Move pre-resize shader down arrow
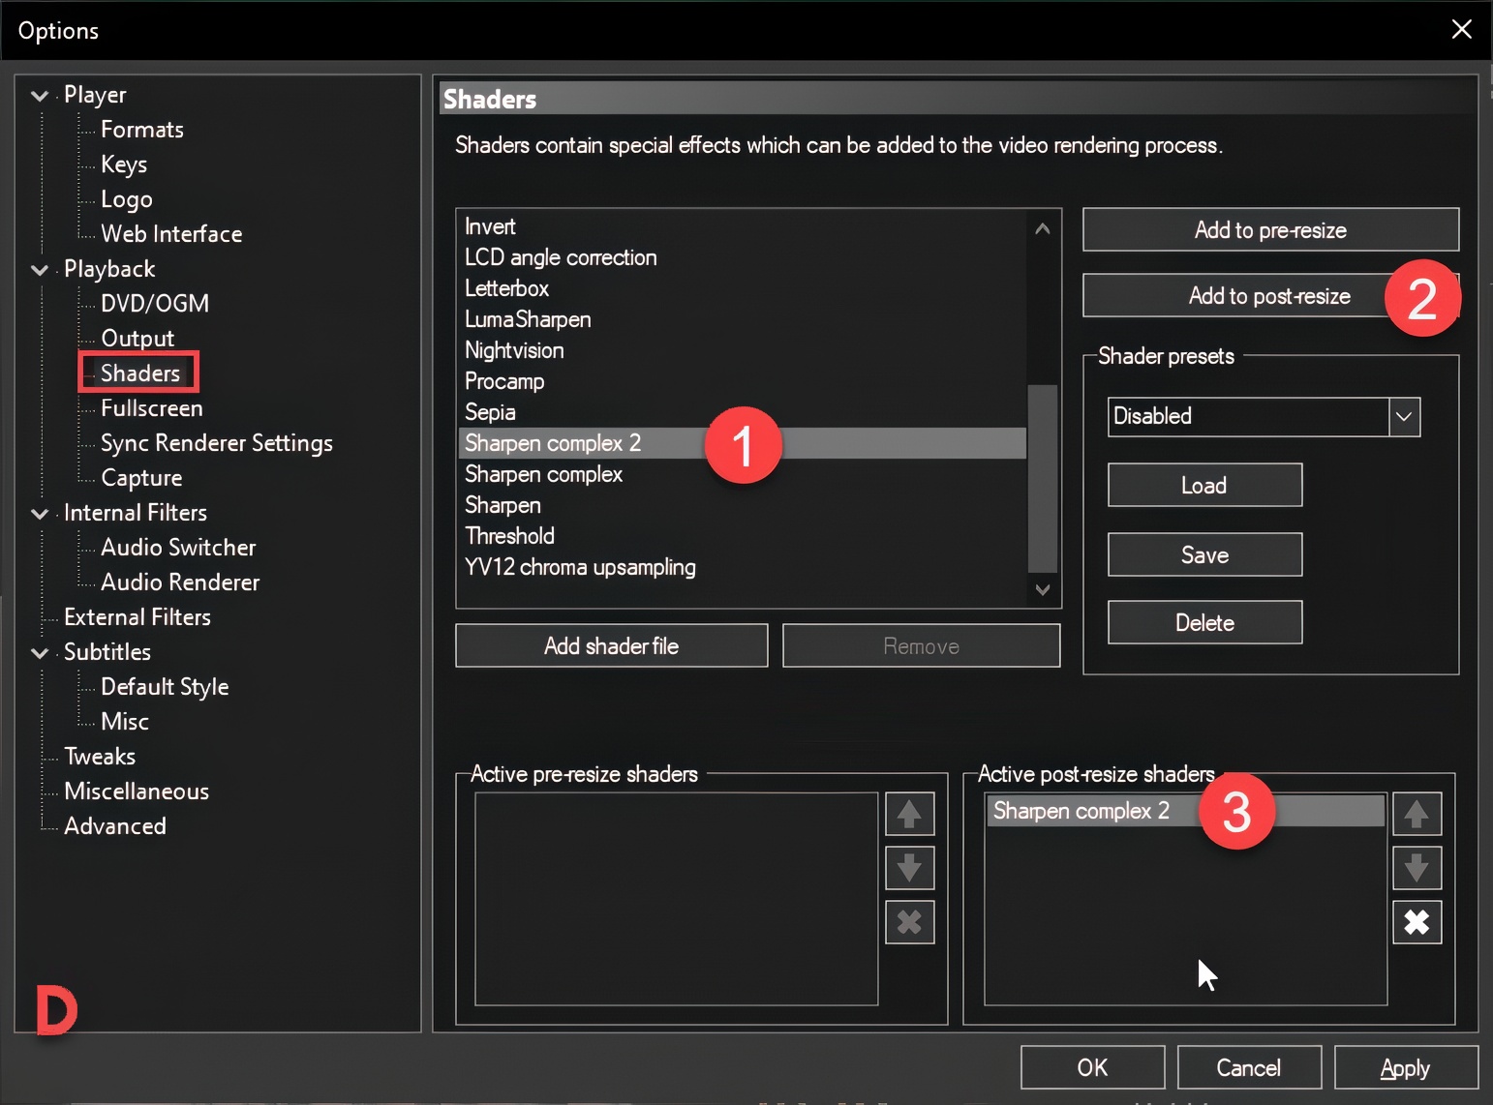The width and height of the screenshot is (1493, 1105). (909, 868)
